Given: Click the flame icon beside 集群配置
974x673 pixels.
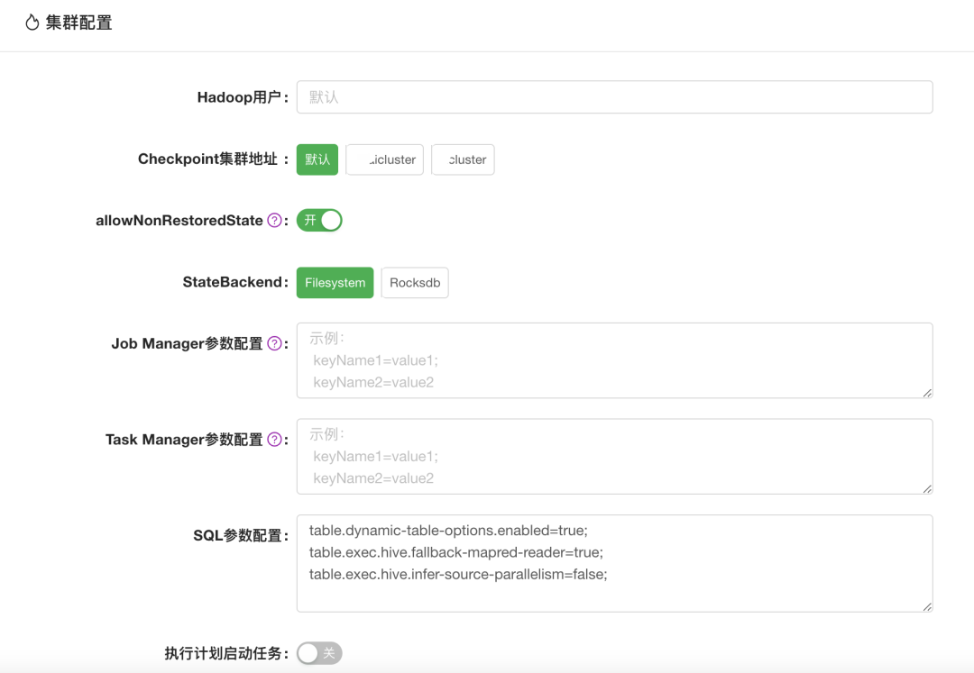Looking at the screenshot, I should [32, 23].
